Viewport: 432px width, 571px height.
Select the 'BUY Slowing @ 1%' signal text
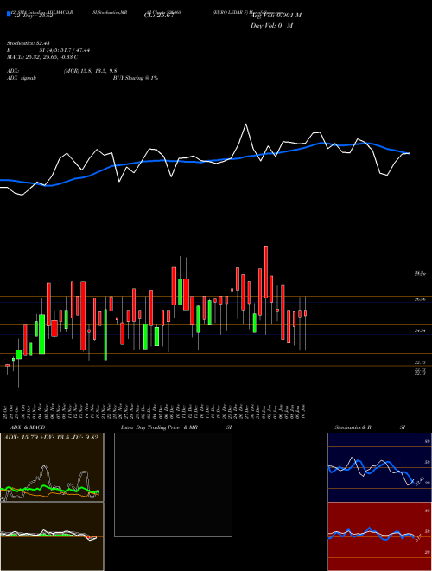tap(136, 78)
